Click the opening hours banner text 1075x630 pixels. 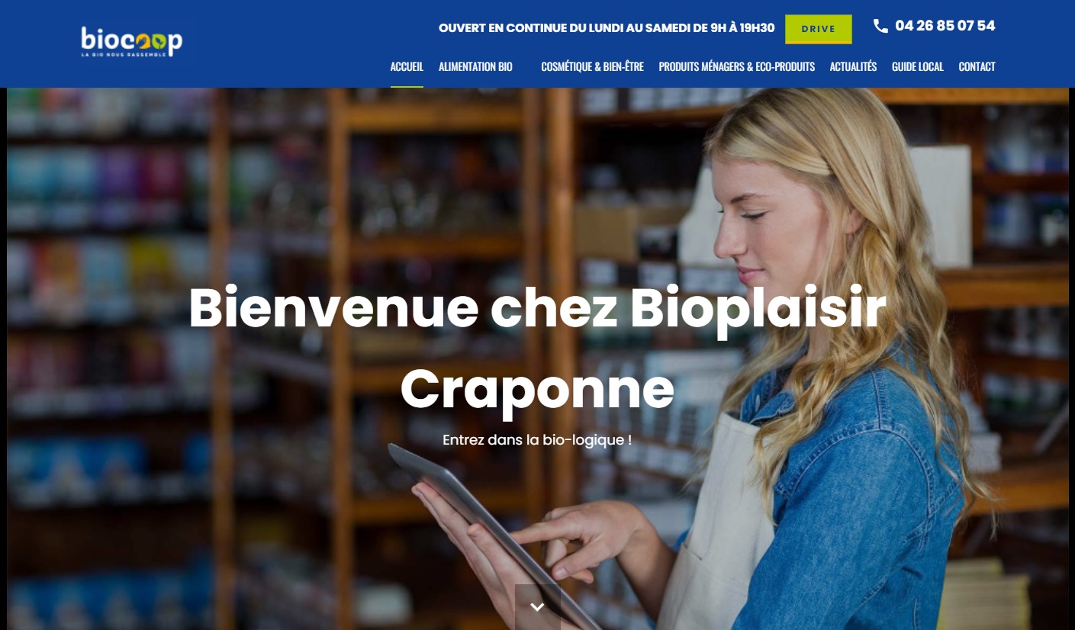607,28
